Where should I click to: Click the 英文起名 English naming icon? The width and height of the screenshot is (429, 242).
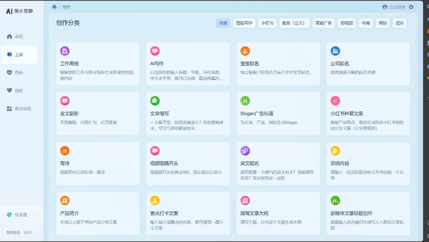coord(245,151)
